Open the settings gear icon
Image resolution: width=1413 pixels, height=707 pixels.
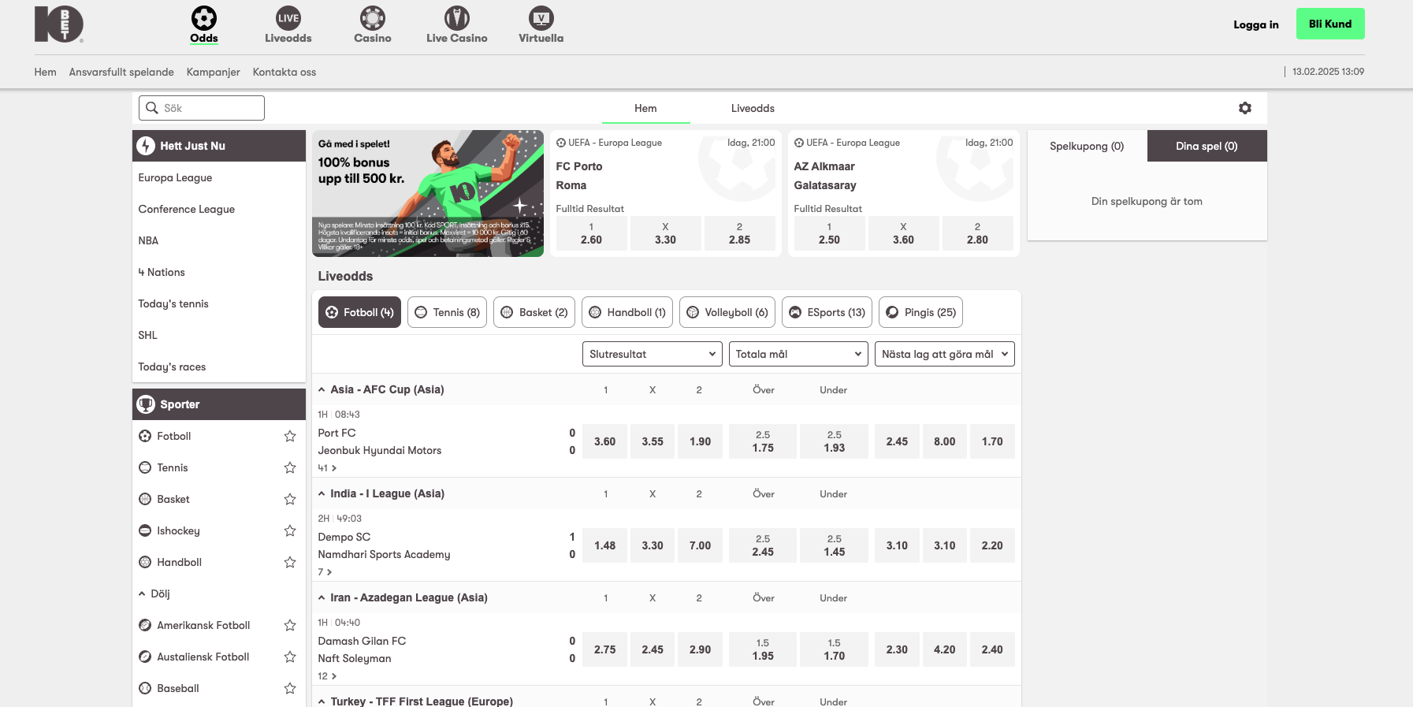tap(1245, 108)
